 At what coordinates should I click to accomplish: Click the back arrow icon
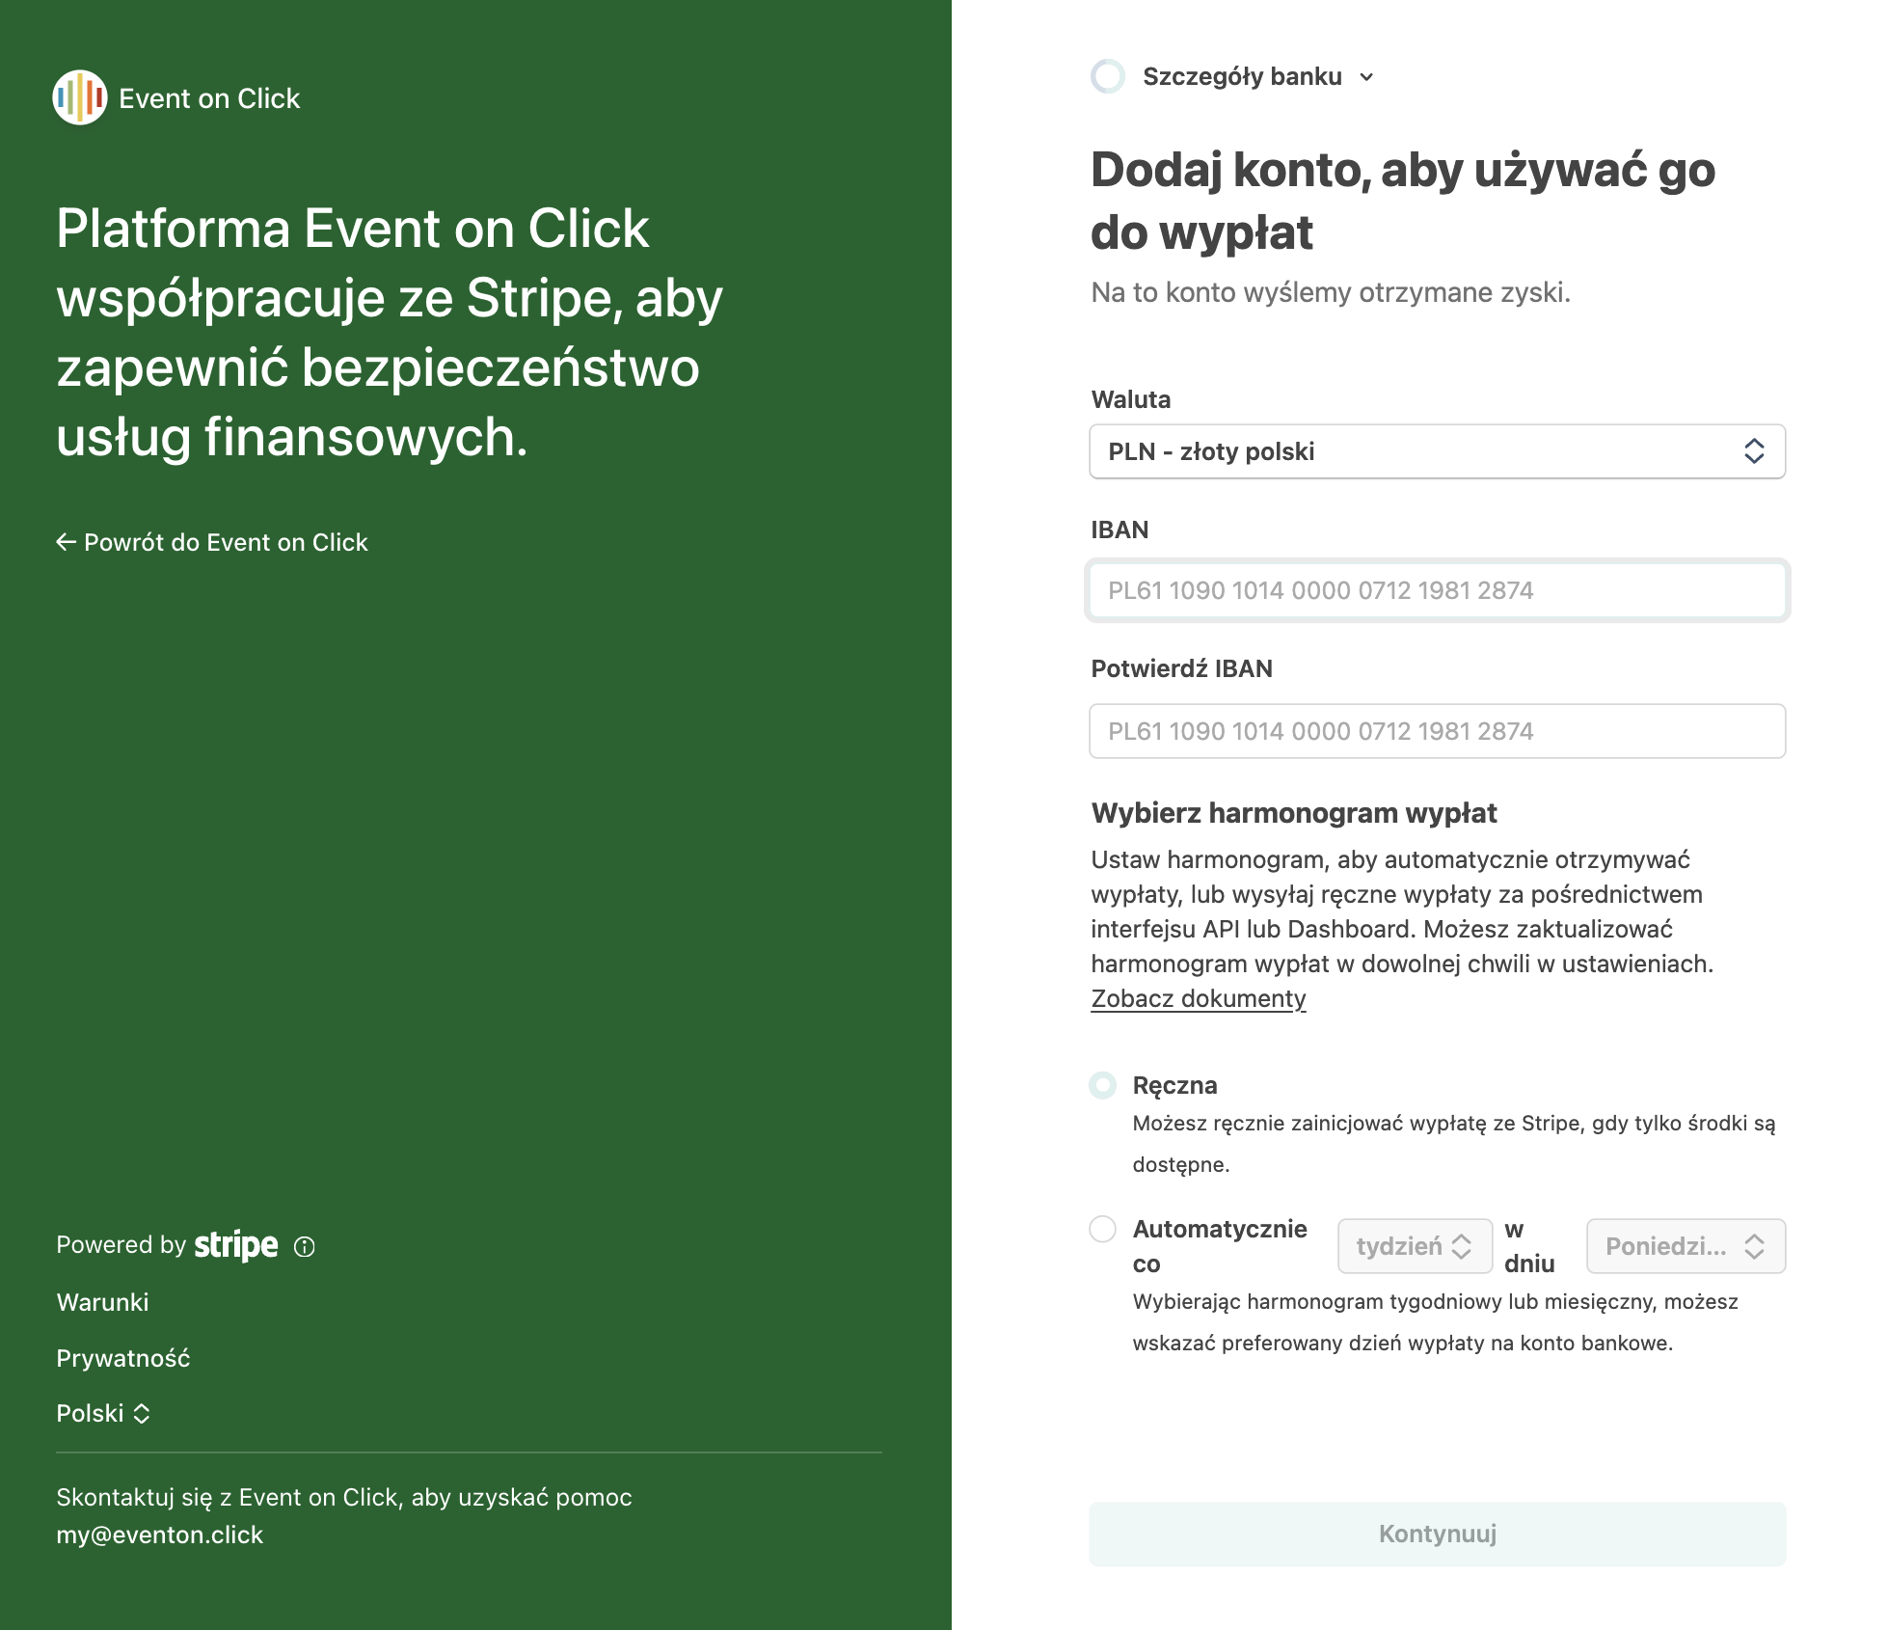pyautogui.click(x=66, y=542)
